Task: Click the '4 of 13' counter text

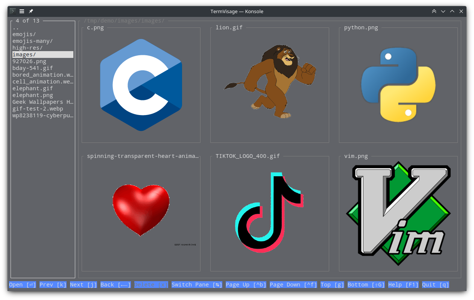Action: [x=27, y=21]
